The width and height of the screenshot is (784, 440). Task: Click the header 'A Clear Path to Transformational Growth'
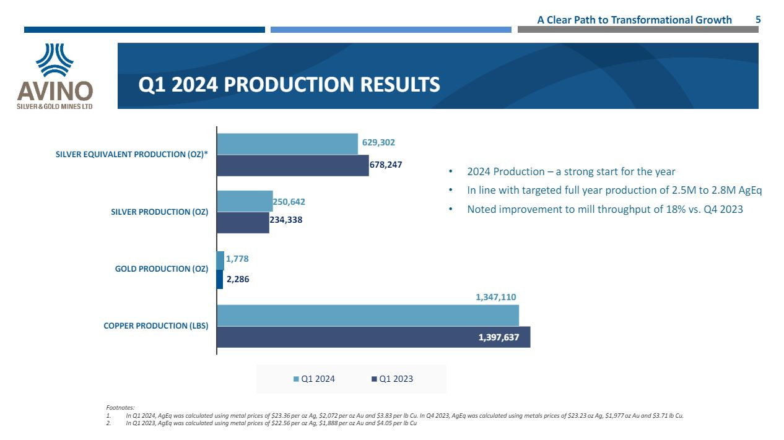[634, 20]
